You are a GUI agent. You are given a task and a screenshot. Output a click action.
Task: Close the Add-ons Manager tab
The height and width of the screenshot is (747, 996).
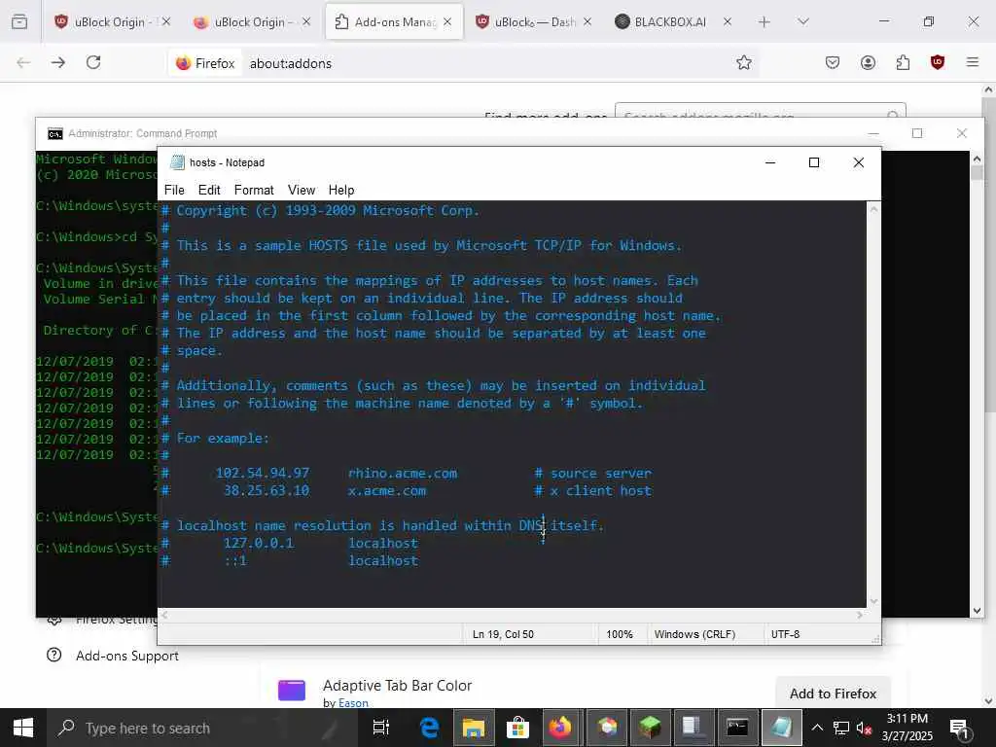[x=447, y=21]
